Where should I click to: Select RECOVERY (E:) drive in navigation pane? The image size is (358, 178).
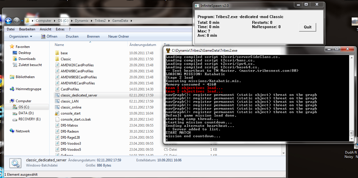(x=29, y=119)
